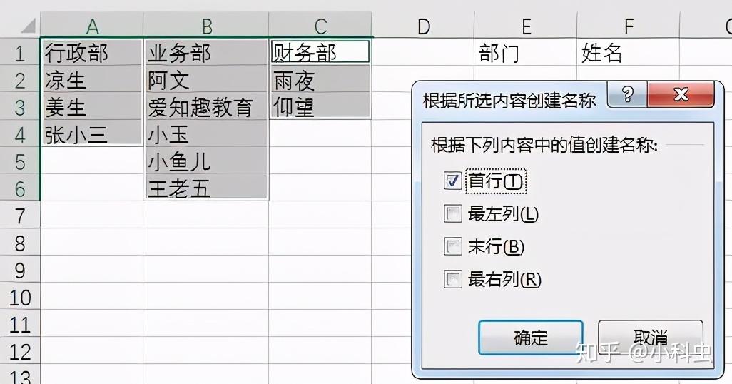Select column F header
The height and width of the screenshot is (384, 732).
point(629,25)
